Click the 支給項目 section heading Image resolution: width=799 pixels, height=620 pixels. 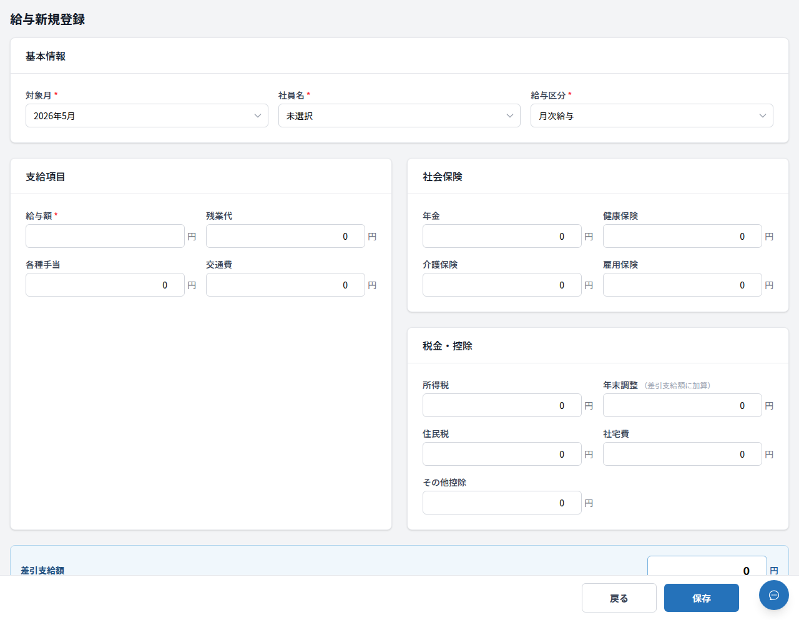pyautogui.click(x=46, y=177)
